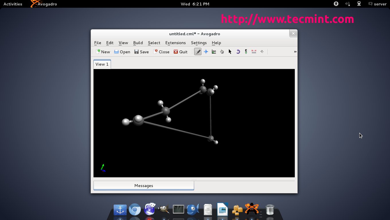390x220 pixels.
Task: Expand the toolbar overflow chevron
Action: [295, 52]
